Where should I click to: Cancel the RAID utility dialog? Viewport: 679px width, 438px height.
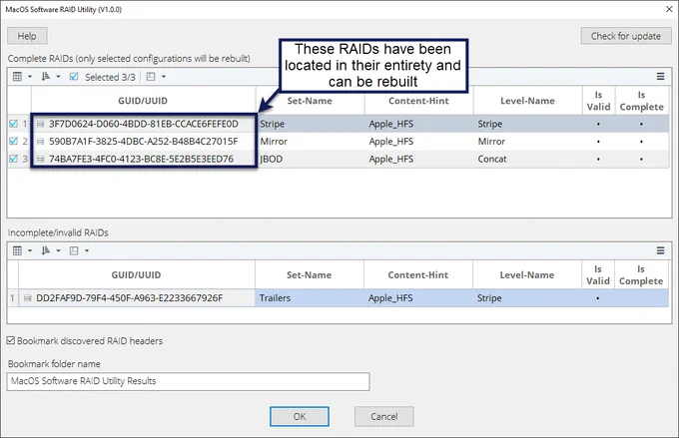pyautogui.click(x=384, y=416)
